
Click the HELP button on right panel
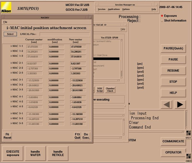[x=173, y=93]
